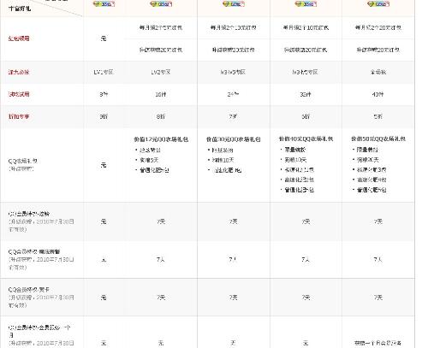The height and width of the screenshot is (348, 428).
Task: Select the 每月领2个5元红包 cell
Action: [161, 27]
